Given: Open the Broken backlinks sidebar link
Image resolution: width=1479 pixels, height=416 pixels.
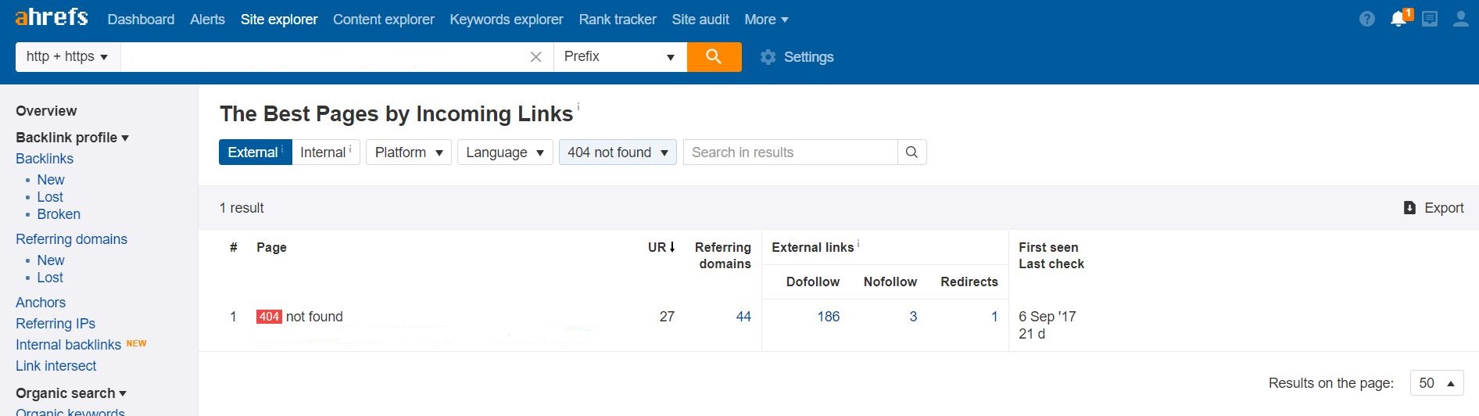Looking at the screenshot, I should (59, 214).
